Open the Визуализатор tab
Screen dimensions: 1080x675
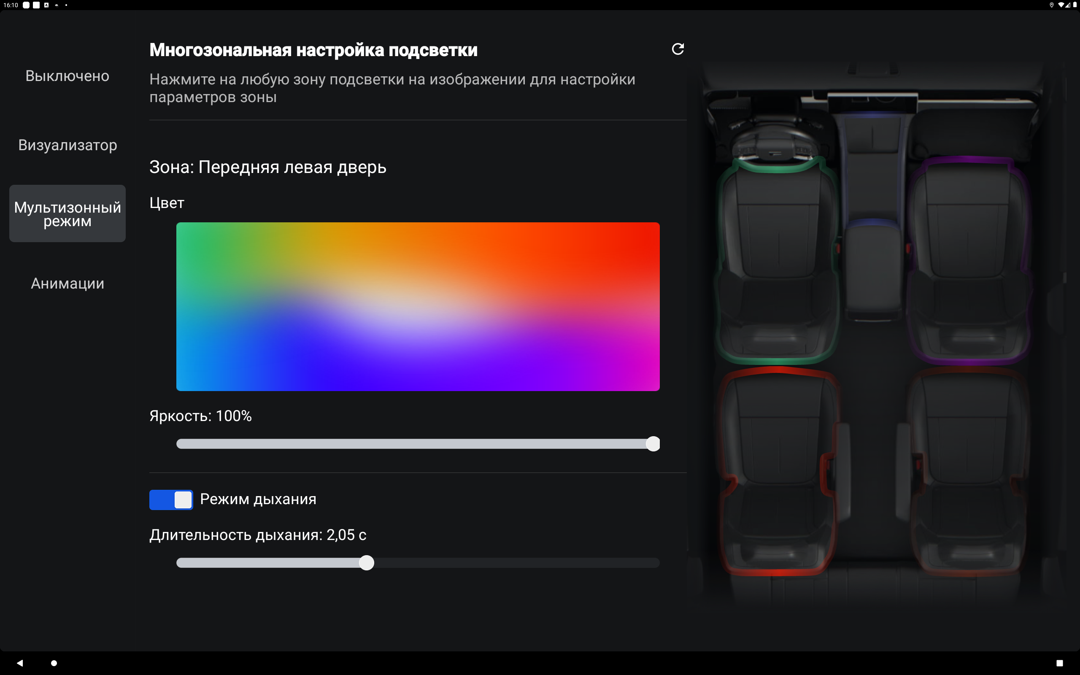point(67,145)
